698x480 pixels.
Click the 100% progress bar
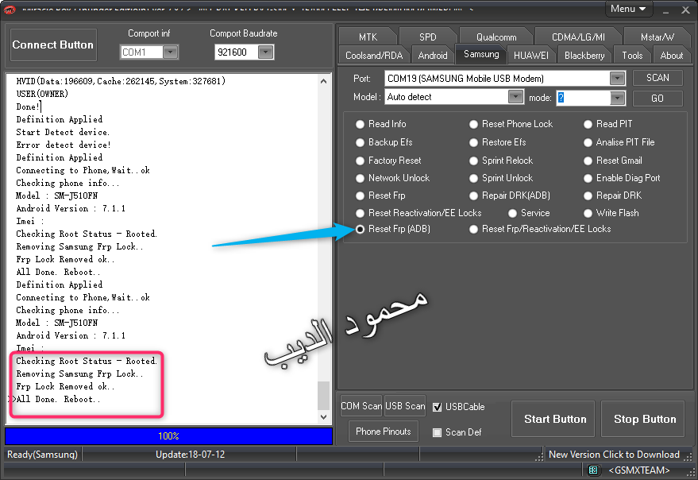(168, 435)
